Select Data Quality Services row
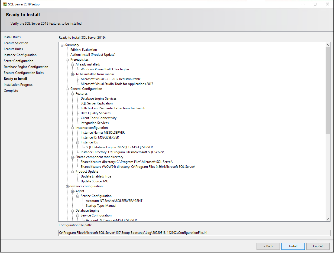 click(x=96, y=113)
